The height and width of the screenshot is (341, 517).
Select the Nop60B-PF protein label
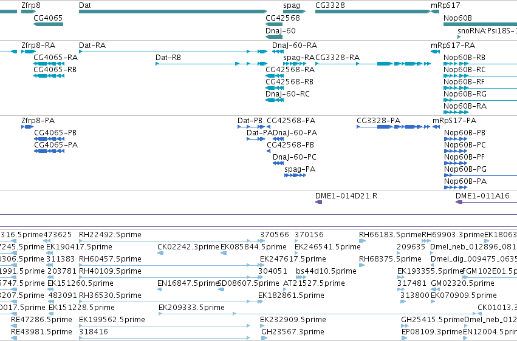coord(465,157)
